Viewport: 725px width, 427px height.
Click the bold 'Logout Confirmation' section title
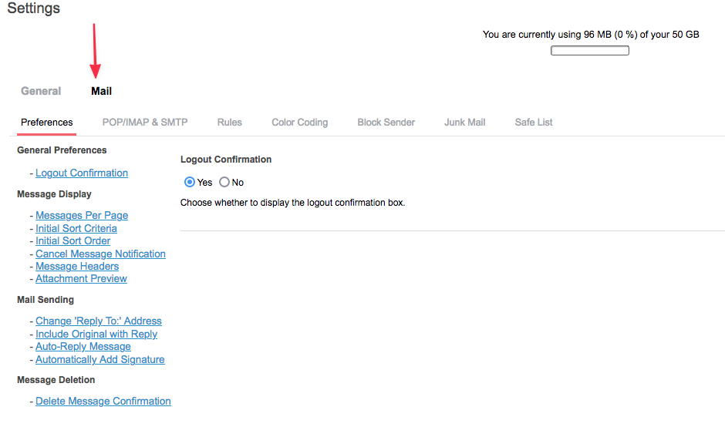click(x=226, y=160)
